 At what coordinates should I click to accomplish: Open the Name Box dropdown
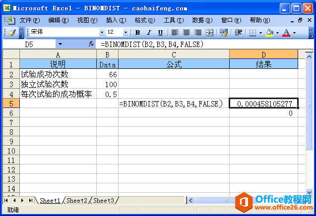pos(60,44)
